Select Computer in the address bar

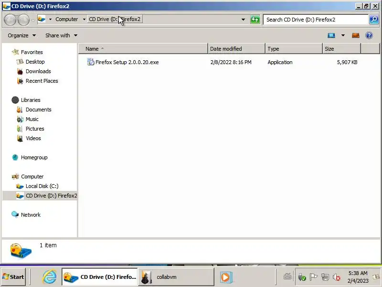click(66, 19)
